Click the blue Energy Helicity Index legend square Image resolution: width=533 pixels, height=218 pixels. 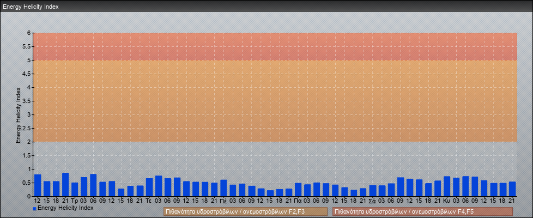(34, 208)
